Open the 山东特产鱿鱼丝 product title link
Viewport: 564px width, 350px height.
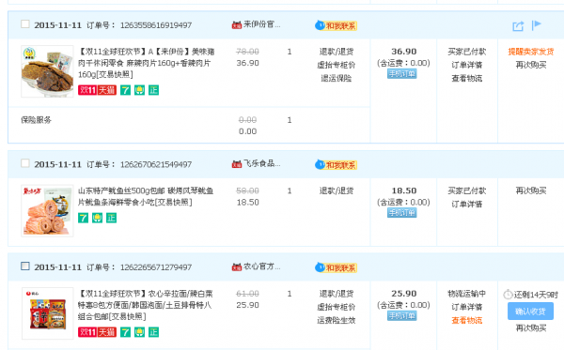click(x=146, y=196)
